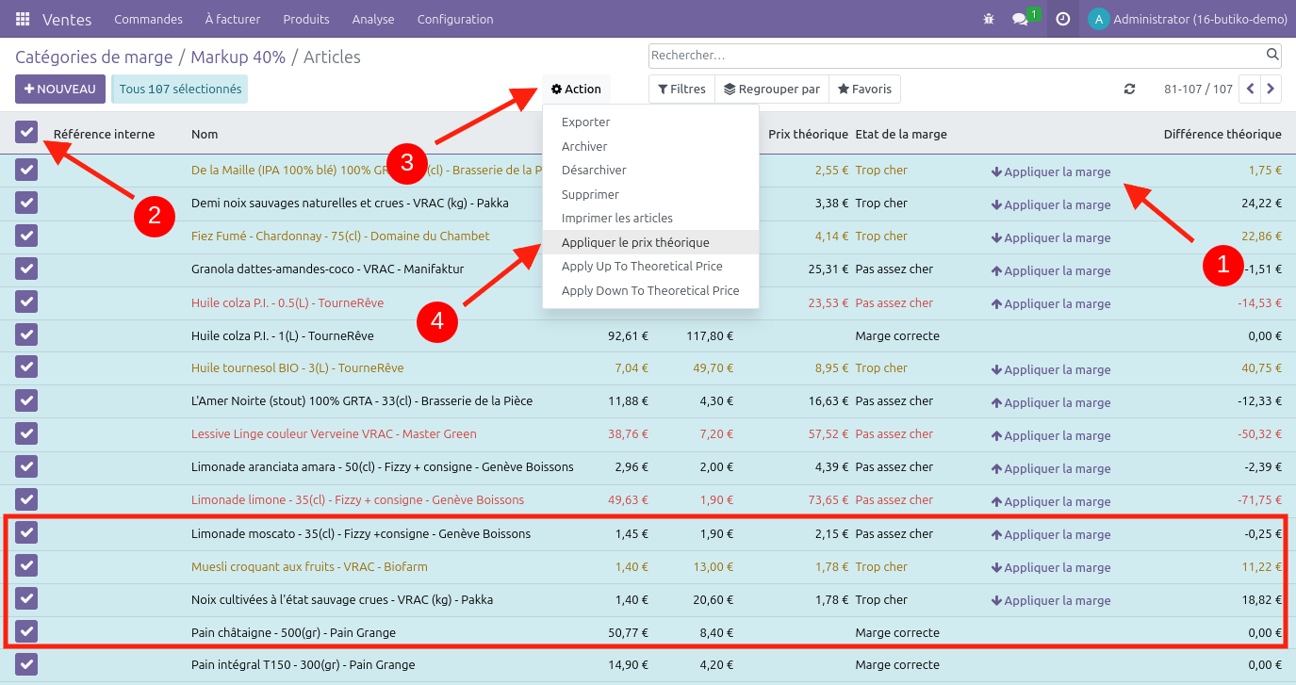Toggle checkbox for Limonade moscato row
This screenshot has height=685, width=1296.
pyautogui.click(x=26, y=533)
